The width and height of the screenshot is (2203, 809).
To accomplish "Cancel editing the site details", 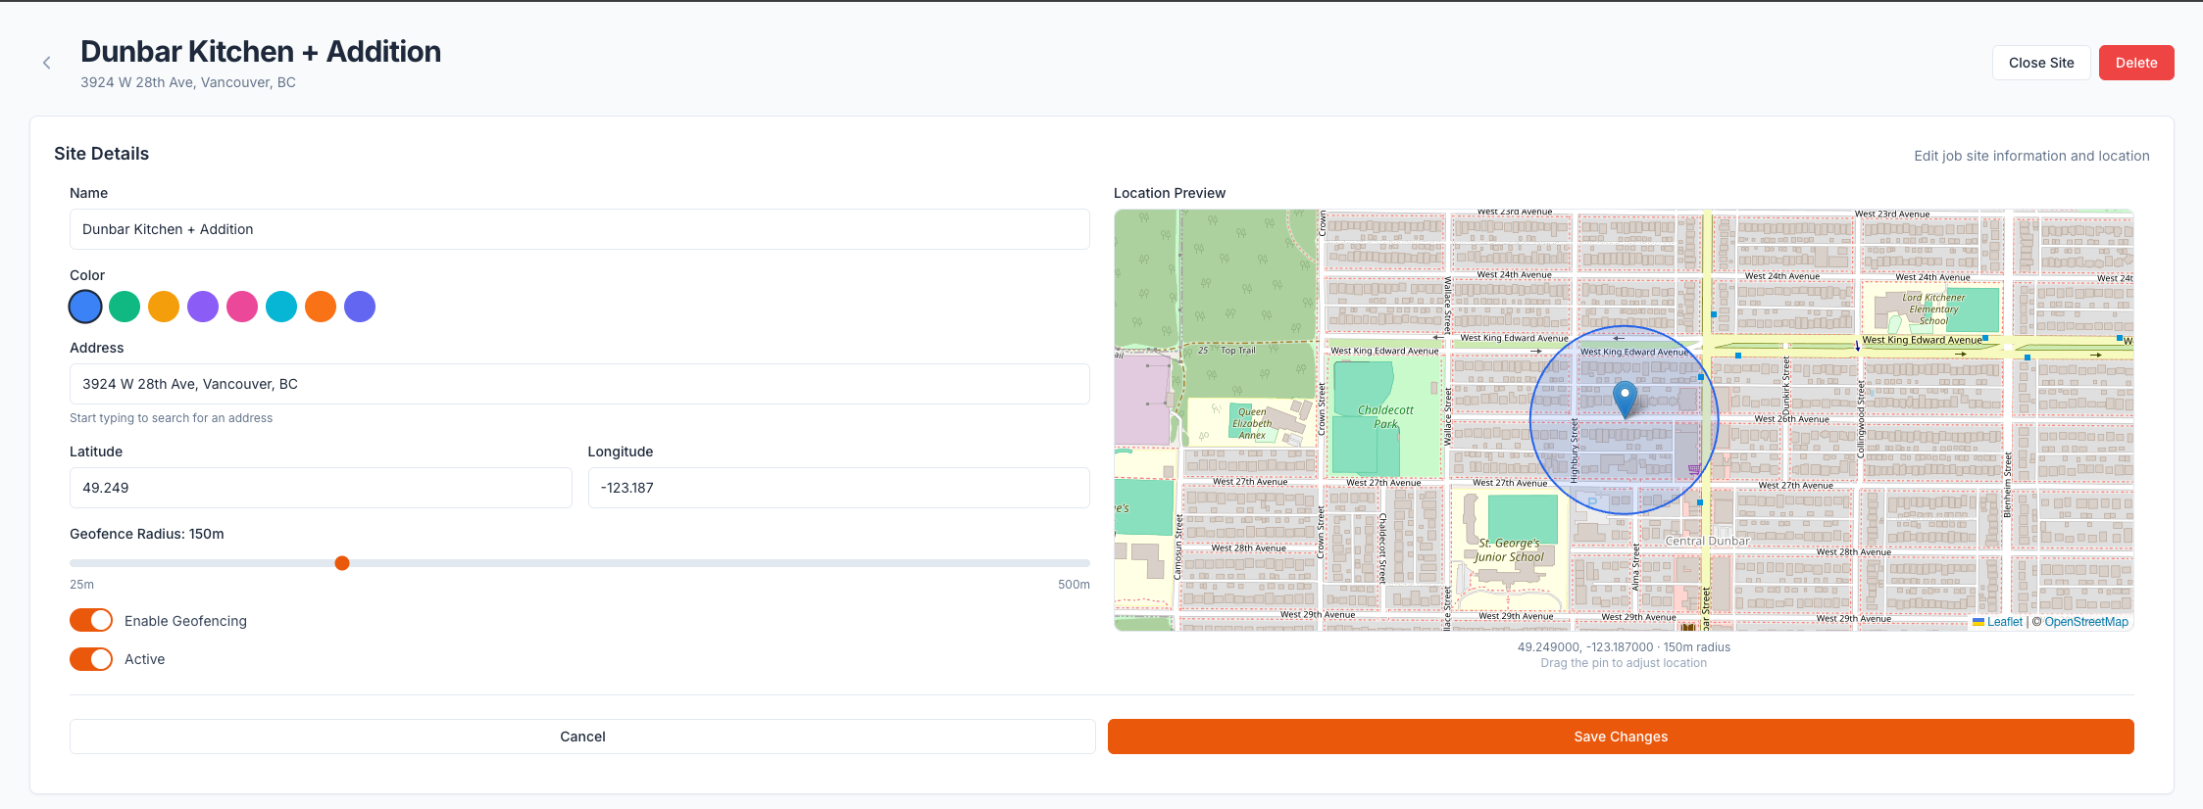I will pos(582,737).
